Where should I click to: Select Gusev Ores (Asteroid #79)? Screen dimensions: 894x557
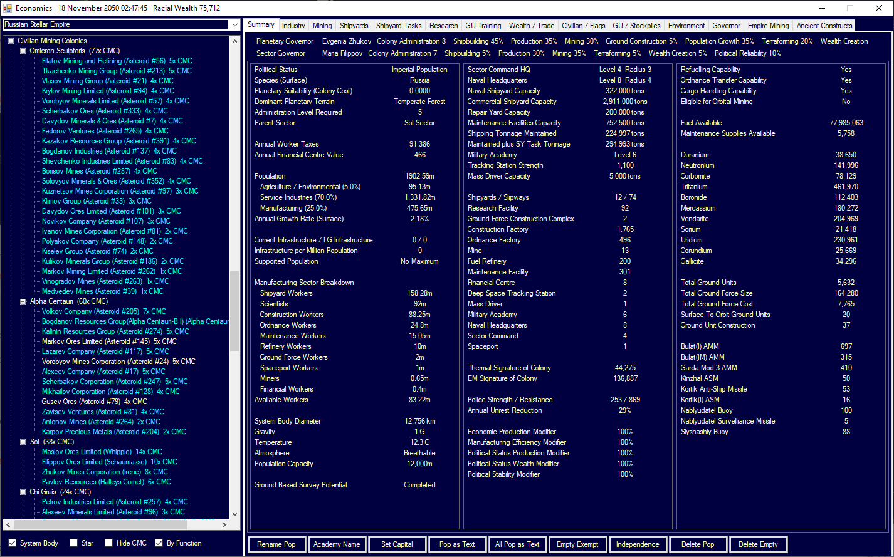[x=95, y=402]
